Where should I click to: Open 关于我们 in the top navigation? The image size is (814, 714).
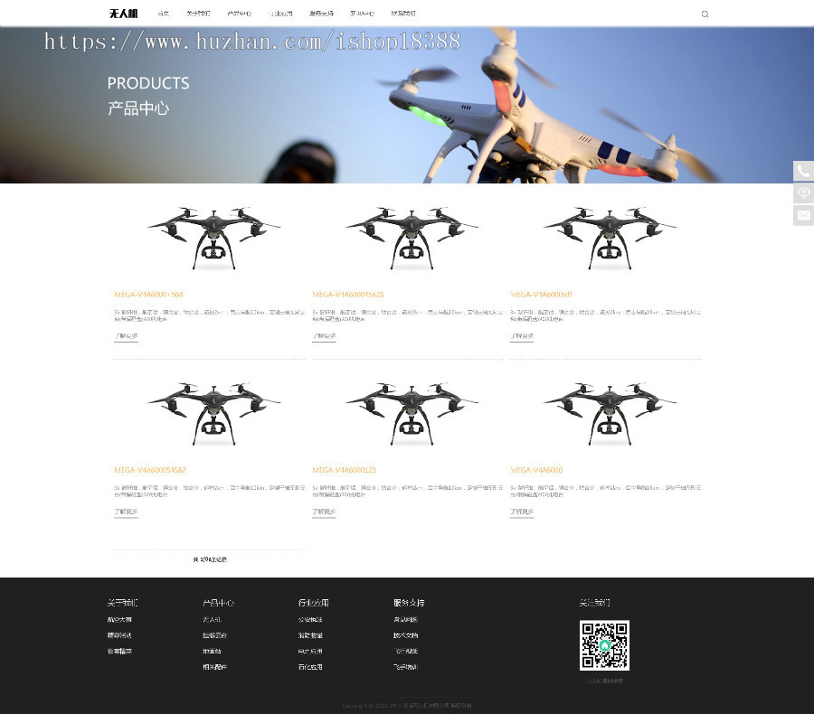(198, 14)
